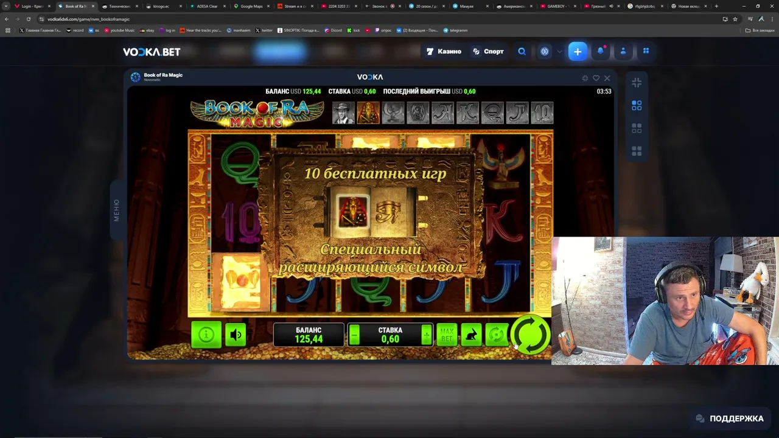The width and height of the screenshot is (779, 438).
Task: Open the wallet currency selector
Action: coord(550,52)
